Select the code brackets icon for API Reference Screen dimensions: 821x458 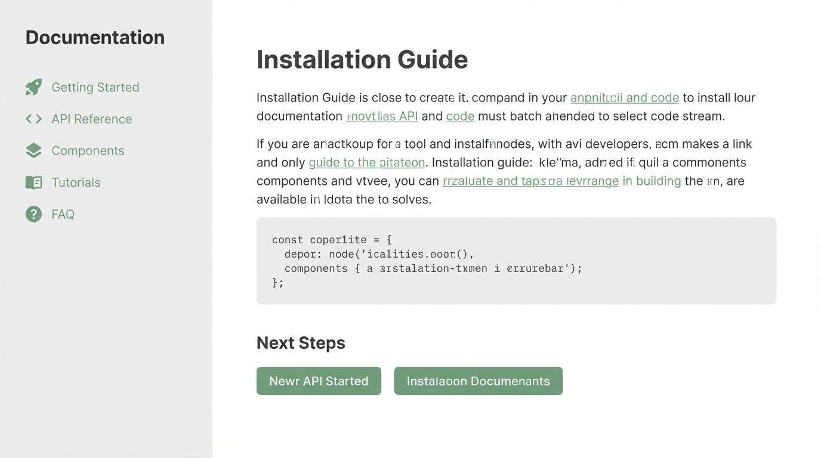[x=33, y=118]
